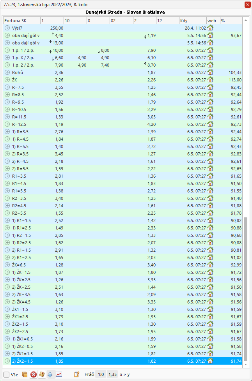The width and height of the screenshot is (252, 381).
Task: Open web house icon for Výsl7 row
Action: [x=210, y=28]
